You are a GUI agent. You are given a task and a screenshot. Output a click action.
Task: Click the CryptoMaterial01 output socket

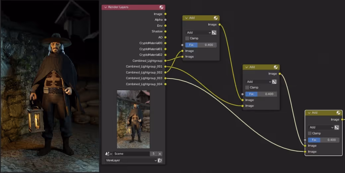click(165, 49)
